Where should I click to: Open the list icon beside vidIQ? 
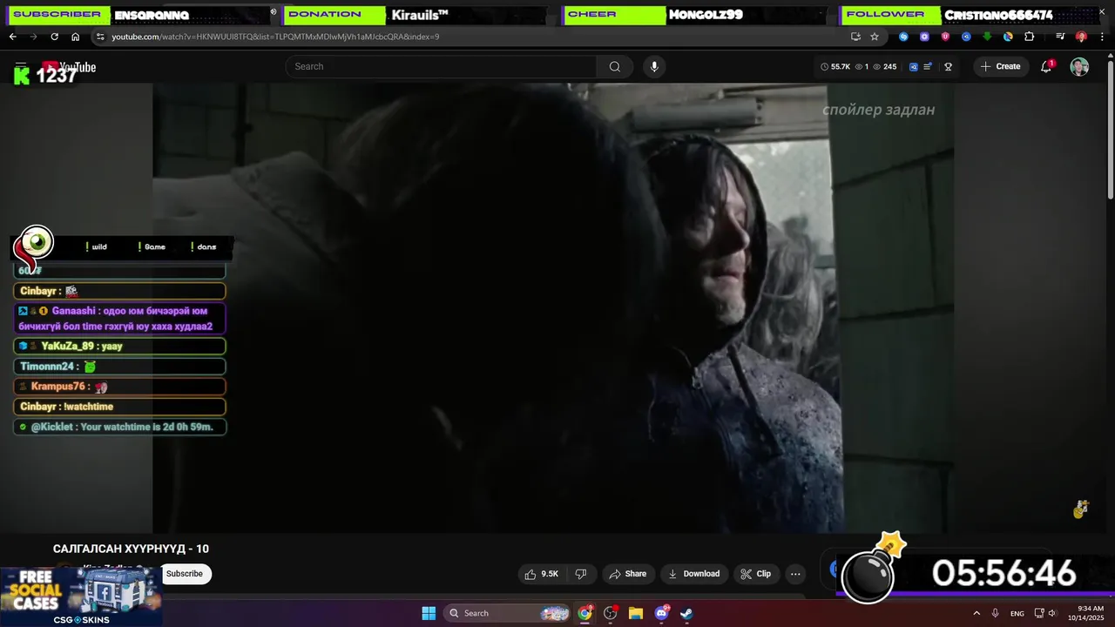pos(928,66)
